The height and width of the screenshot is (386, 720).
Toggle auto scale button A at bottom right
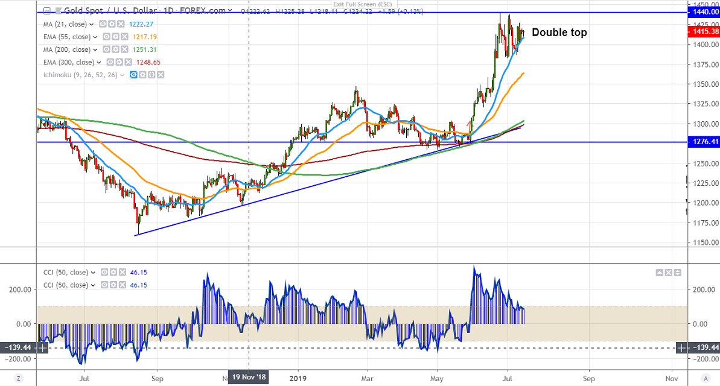point(706,378)
